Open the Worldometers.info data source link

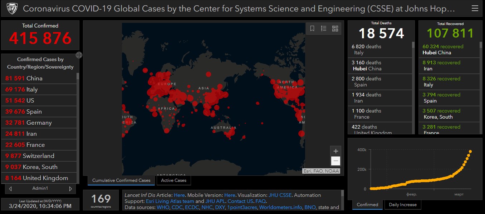pos(280,207)
